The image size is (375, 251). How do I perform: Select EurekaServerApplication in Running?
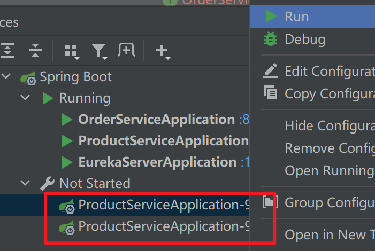tap(157, 162)
